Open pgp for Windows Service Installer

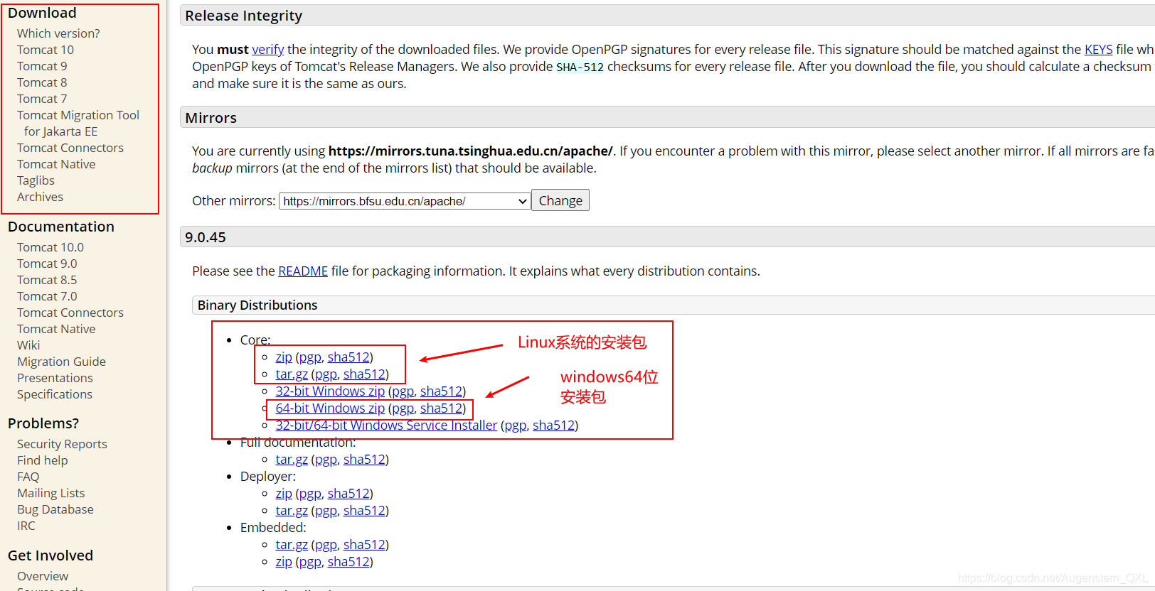coord(516,425)
